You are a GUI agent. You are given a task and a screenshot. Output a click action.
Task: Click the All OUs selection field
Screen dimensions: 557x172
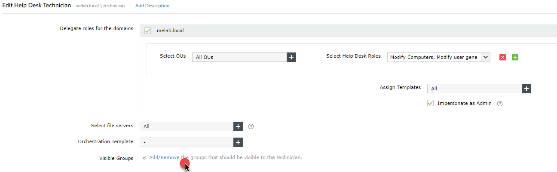(239, 57)
